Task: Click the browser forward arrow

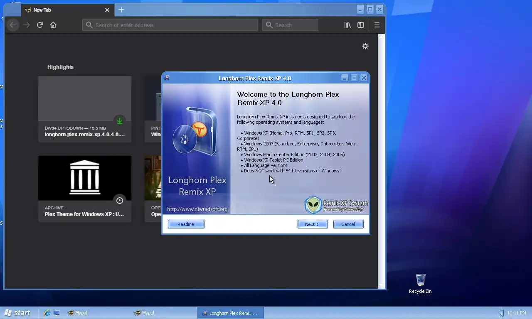Action: point(27,25)
